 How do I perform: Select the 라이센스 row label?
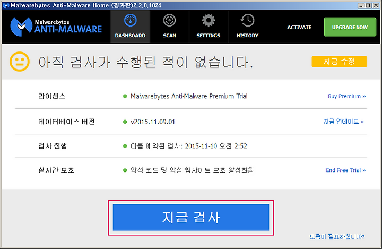(x=52, y=96)
